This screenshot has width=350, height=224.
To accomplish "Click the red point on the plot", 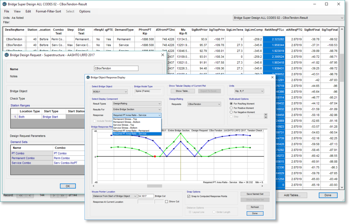I will tap(155, 156).
